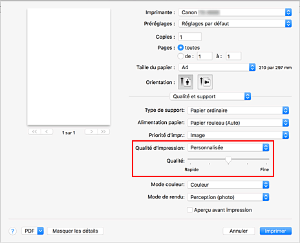The height and width of the screenshot is (243, 300).
Task: Go to first page preview arrow
Action: (x=34, y=132)
